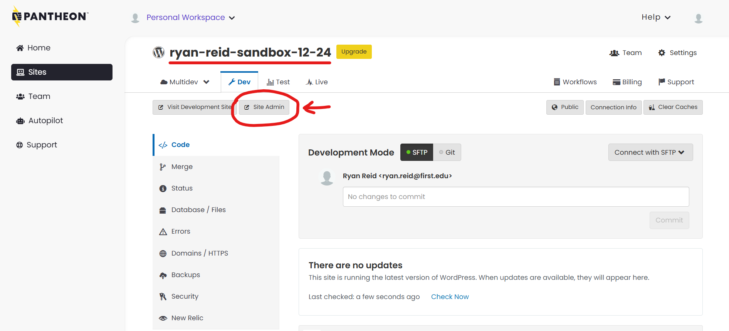This screenshot has width=729, height=331.
Task: Open the Help dropdown menu
Action: 656,17
